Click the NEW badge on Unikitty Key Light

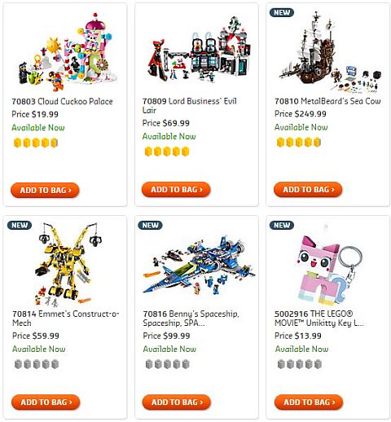click(282, 225)
